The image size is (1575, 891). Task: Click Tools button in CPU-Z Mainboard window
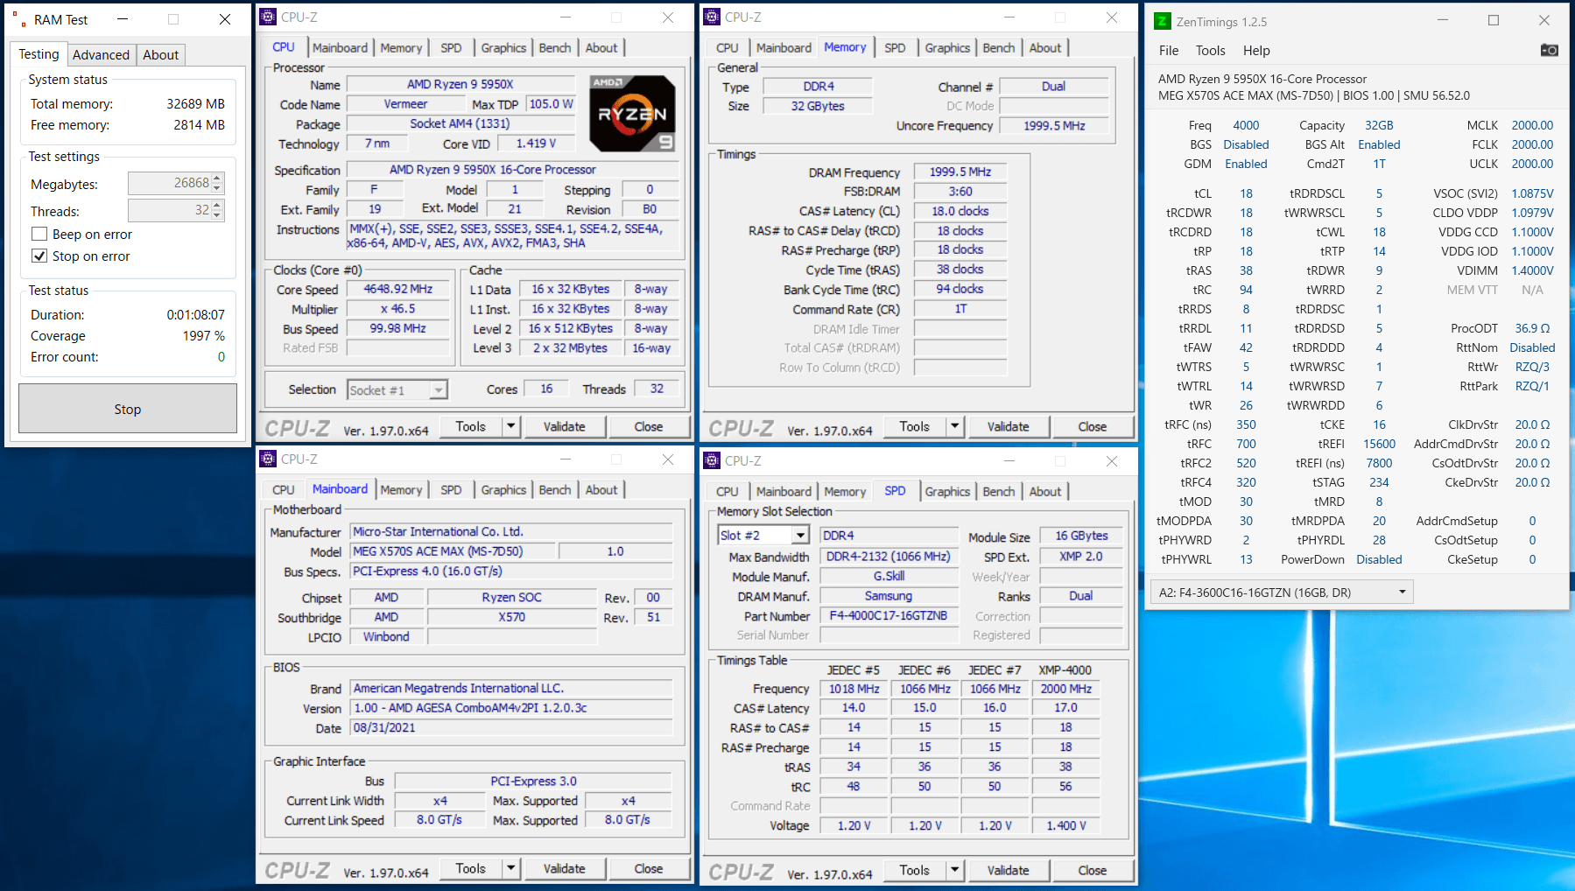(x=470, y=868)
